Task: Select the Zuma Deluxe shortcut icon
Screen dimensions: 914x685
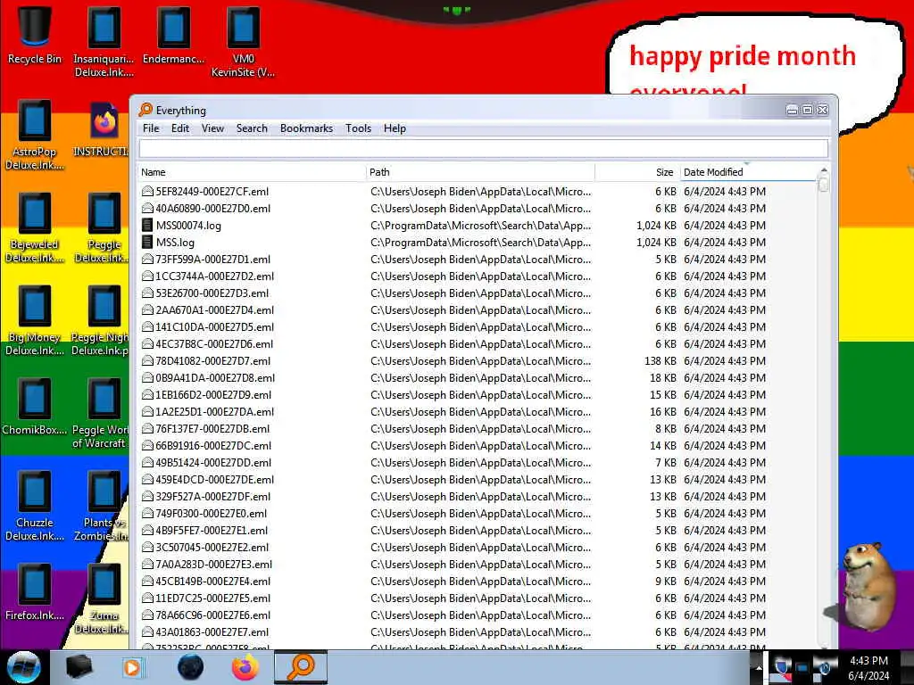Action: click(x=104, y=584)
